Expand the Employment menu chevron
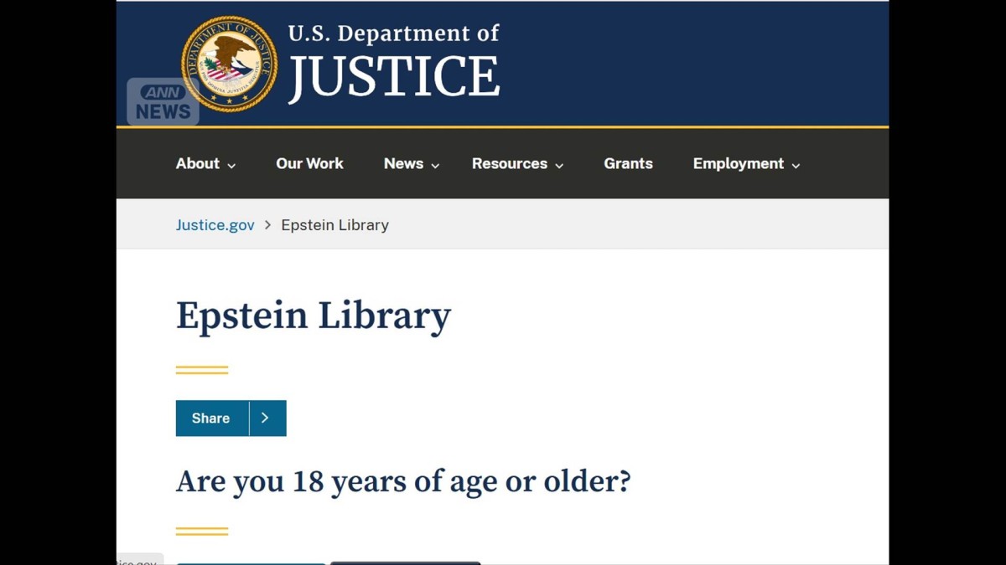 tap(796, 166)
